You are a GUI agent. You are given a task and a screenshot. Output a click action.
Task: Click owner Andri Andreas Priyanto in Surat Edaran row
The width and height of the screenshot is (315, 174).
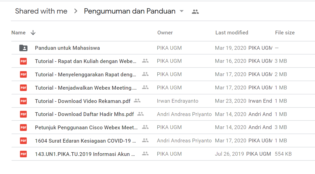(x=184, y=141)
